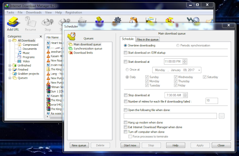
Task: Decrease the Start download at time spinner
Action: coord(184,63)
